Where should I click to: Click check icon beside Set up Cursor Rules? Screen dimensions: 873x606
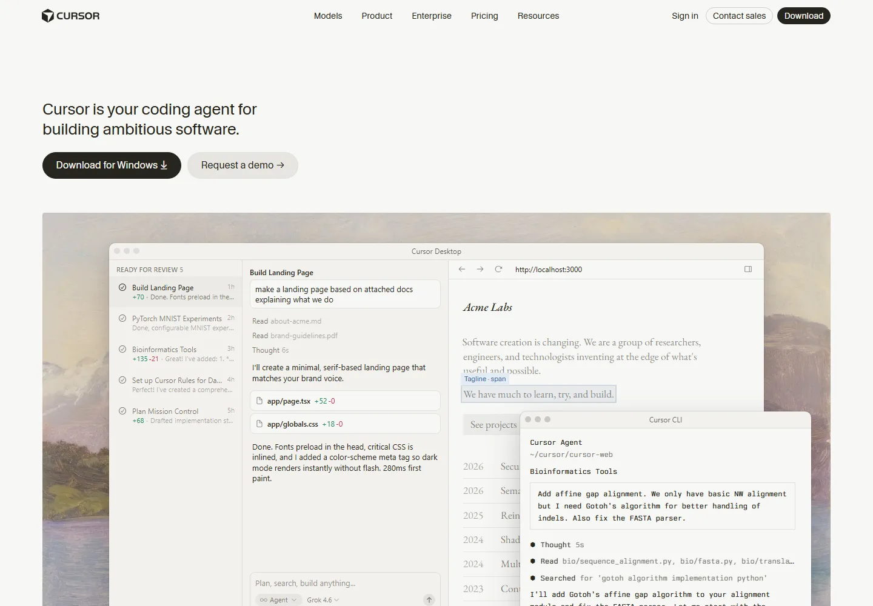tap(122, 380)
